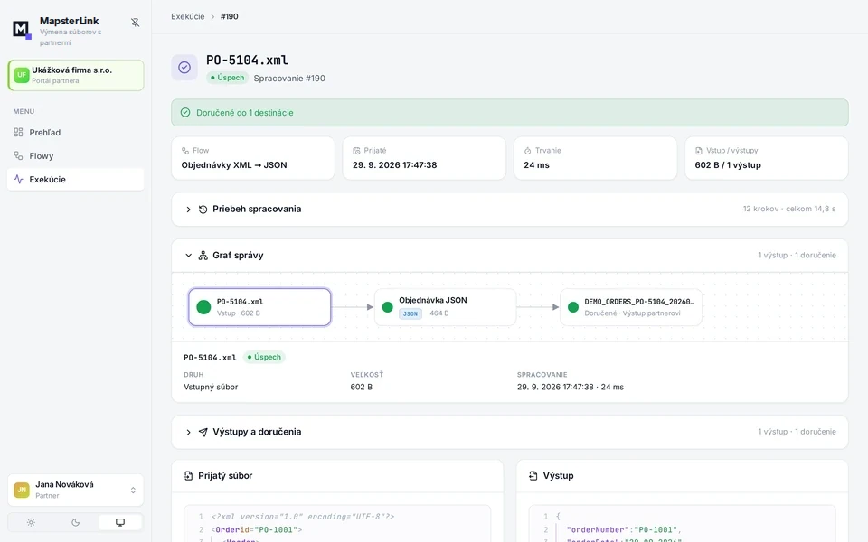Select the Objednávka JSON node in the graph
Viewport: 868px width, 542px height.
[x=445, y=307]
